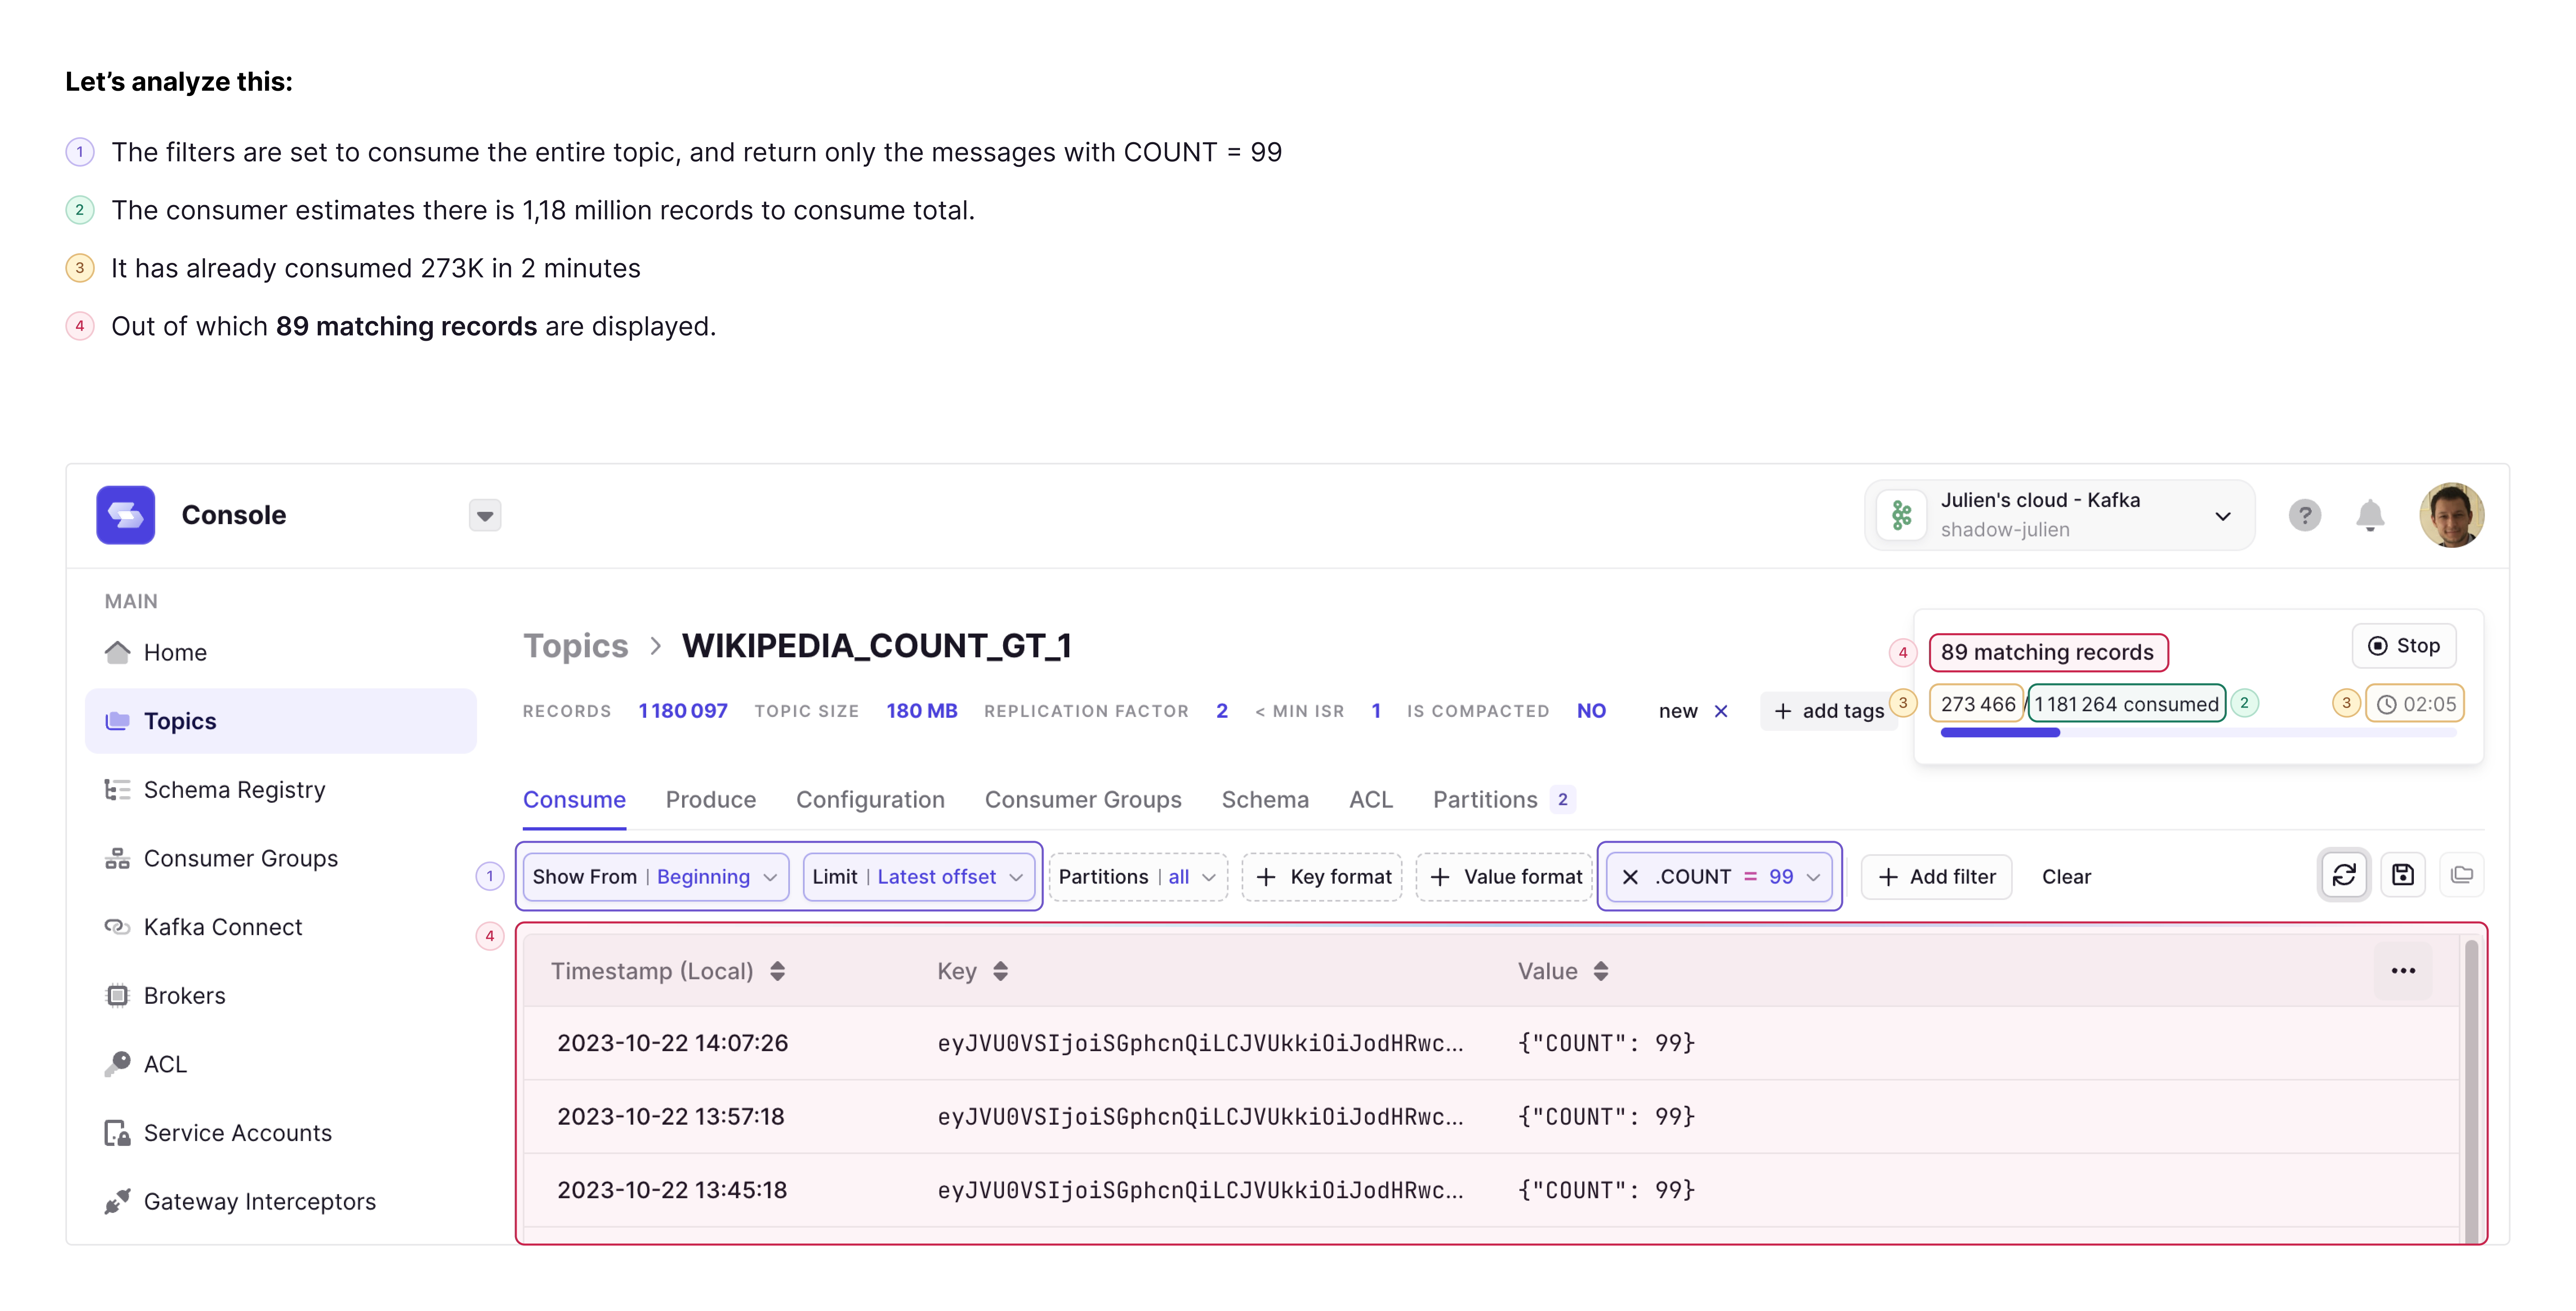Open the Partitions all dropdown
The height and width of the screenshot is (1311, 2576).
coord(1138,877)
